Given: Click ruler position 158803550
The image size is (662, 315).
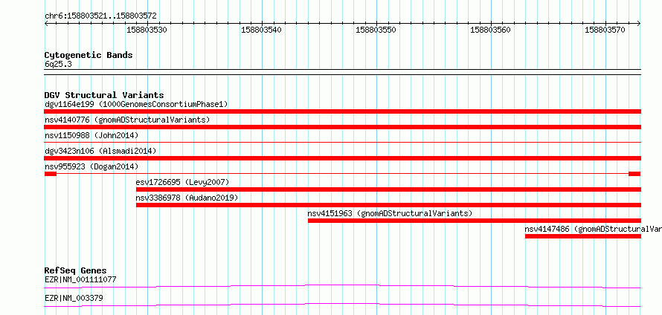Looking at the screenshot, I should 376,30.
